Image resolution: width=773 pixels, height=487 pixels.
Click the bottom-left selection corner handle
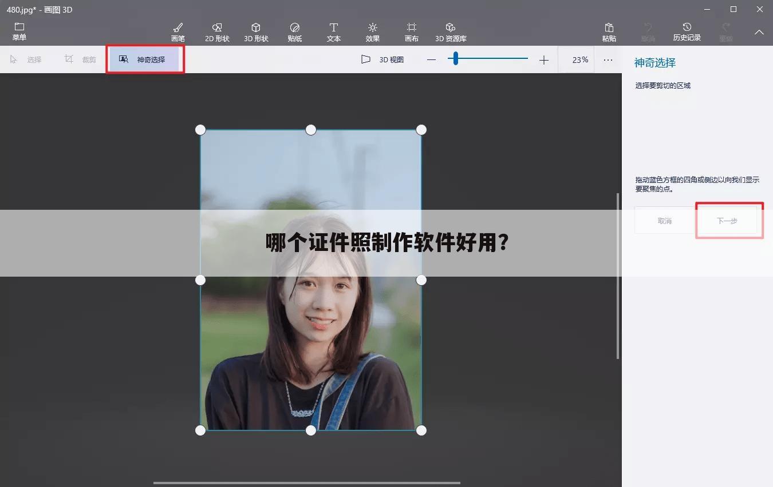pyautogui.click(x=200, y=430)
